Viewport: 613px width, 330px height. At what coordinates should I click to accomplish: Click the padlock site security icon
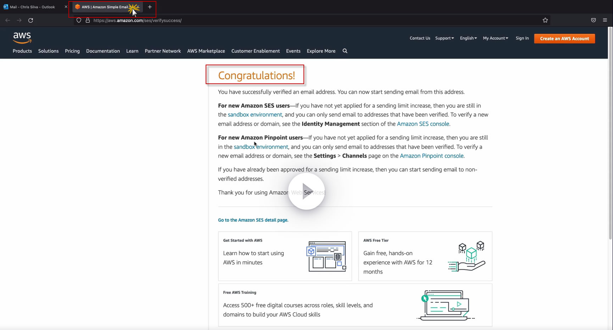tap(88, 20)
